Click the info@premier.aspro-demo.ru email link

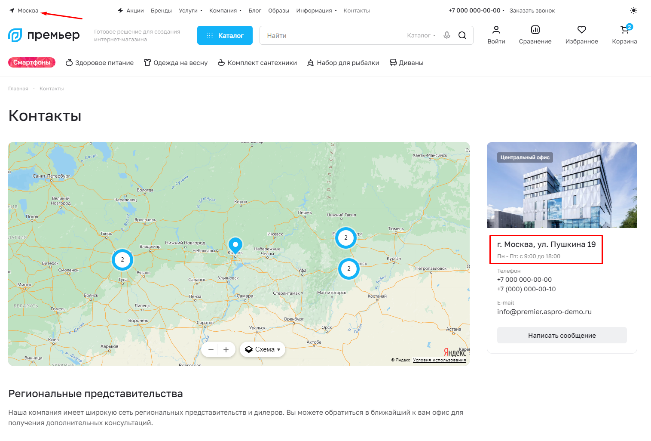click(544, 312)
